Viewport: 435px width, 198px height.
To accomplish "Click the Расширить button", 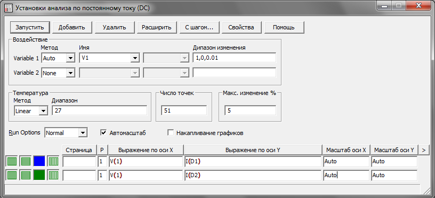I will click(157, 27).
